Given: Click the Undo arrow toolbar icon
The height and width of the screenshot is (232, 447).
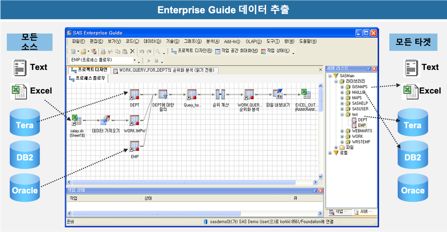Looking at the screenshot, I should tap(141, 51).
